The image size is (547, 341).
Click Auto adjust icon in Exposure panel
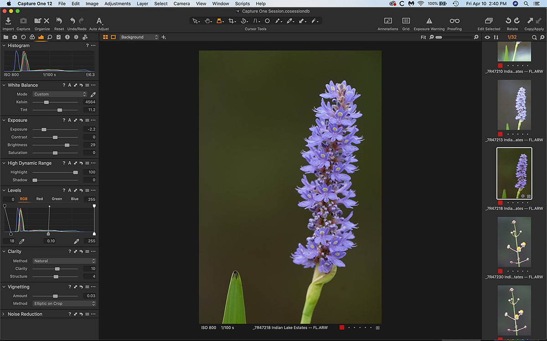pos(70,120)
